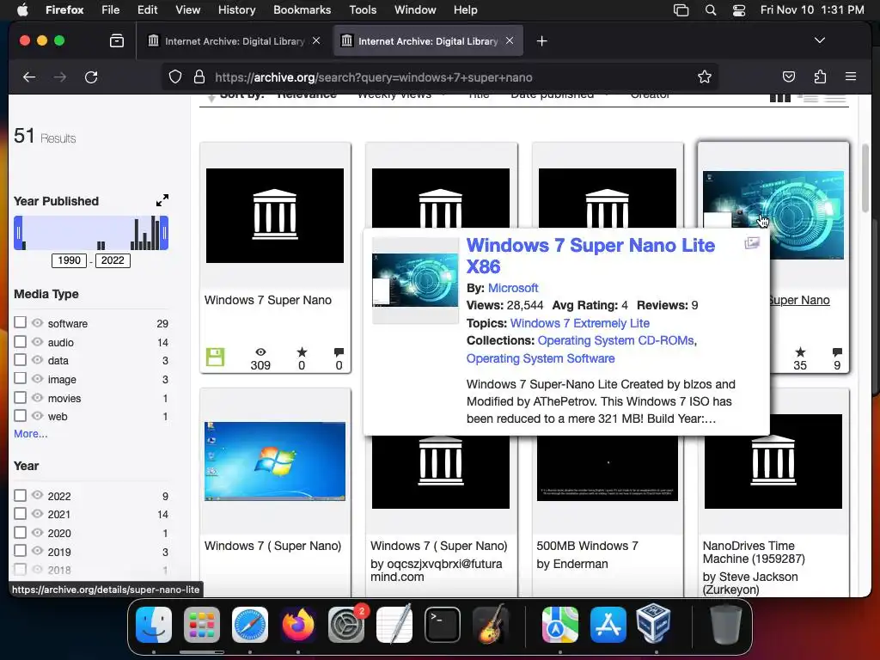Open System Settings in the dock
880x660 pixels.
[x=346, y=625]
